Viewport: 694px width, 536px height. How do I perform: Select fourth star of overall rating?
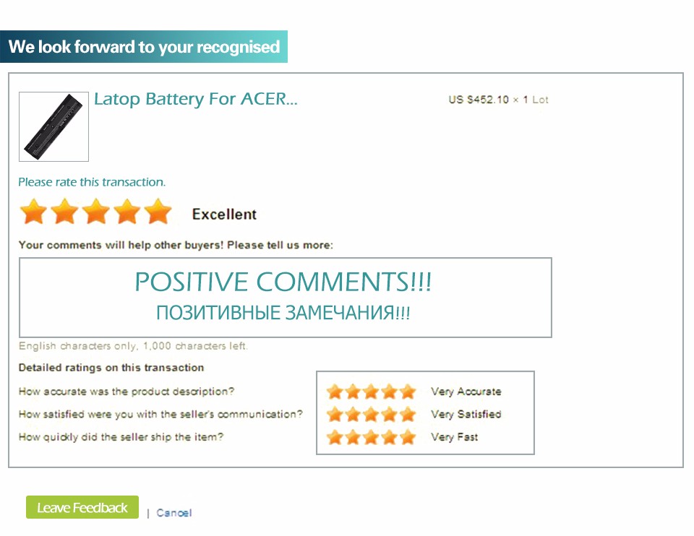(x=127, y=212)
